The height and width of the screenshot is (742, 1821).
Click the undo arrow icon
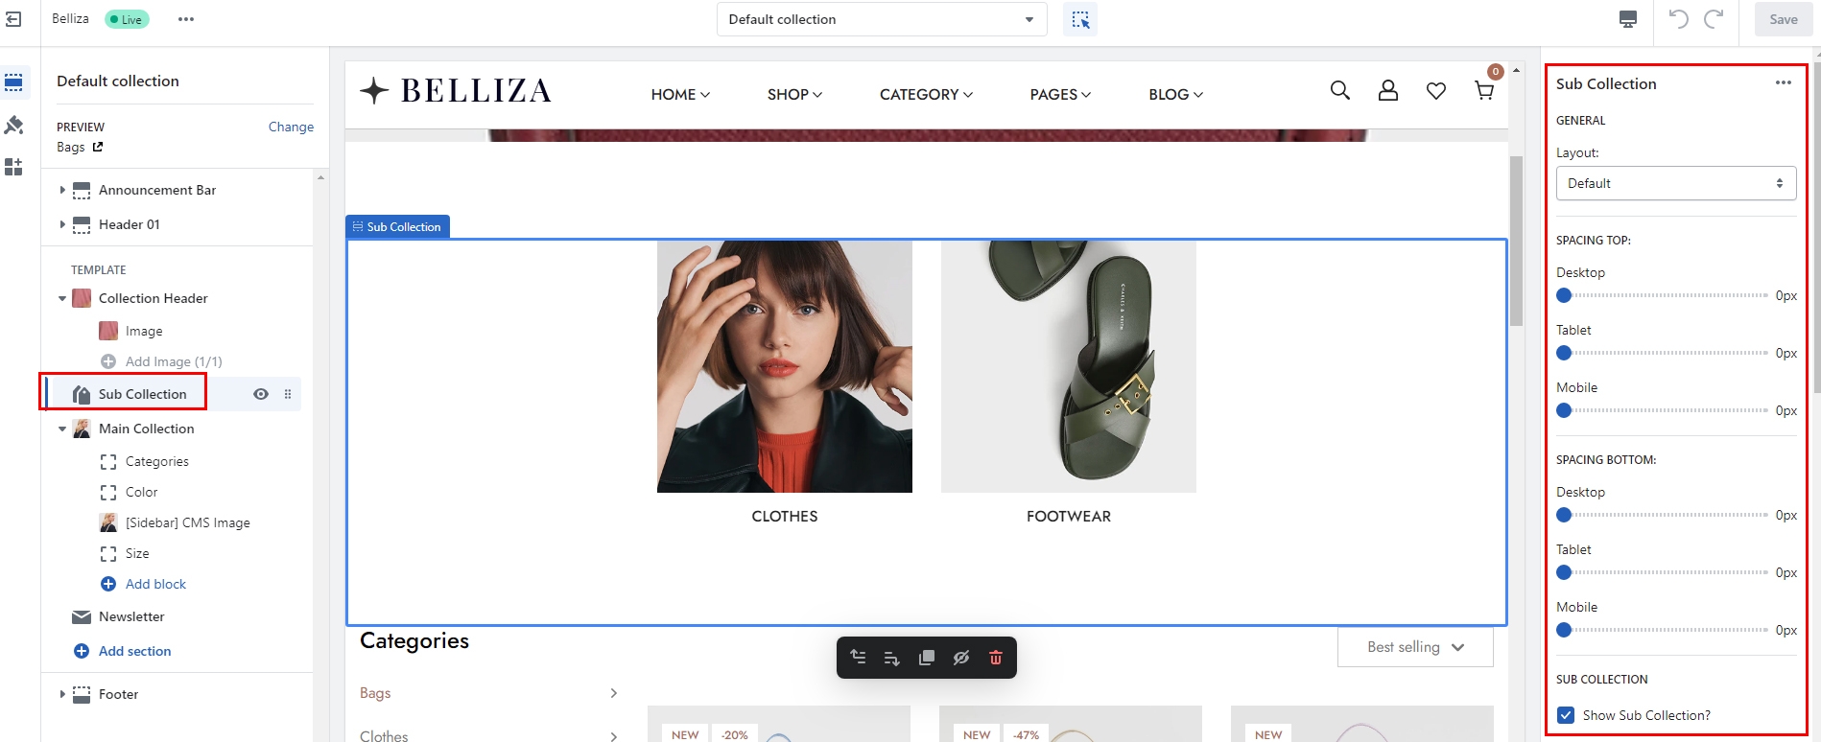(1678, 19)
